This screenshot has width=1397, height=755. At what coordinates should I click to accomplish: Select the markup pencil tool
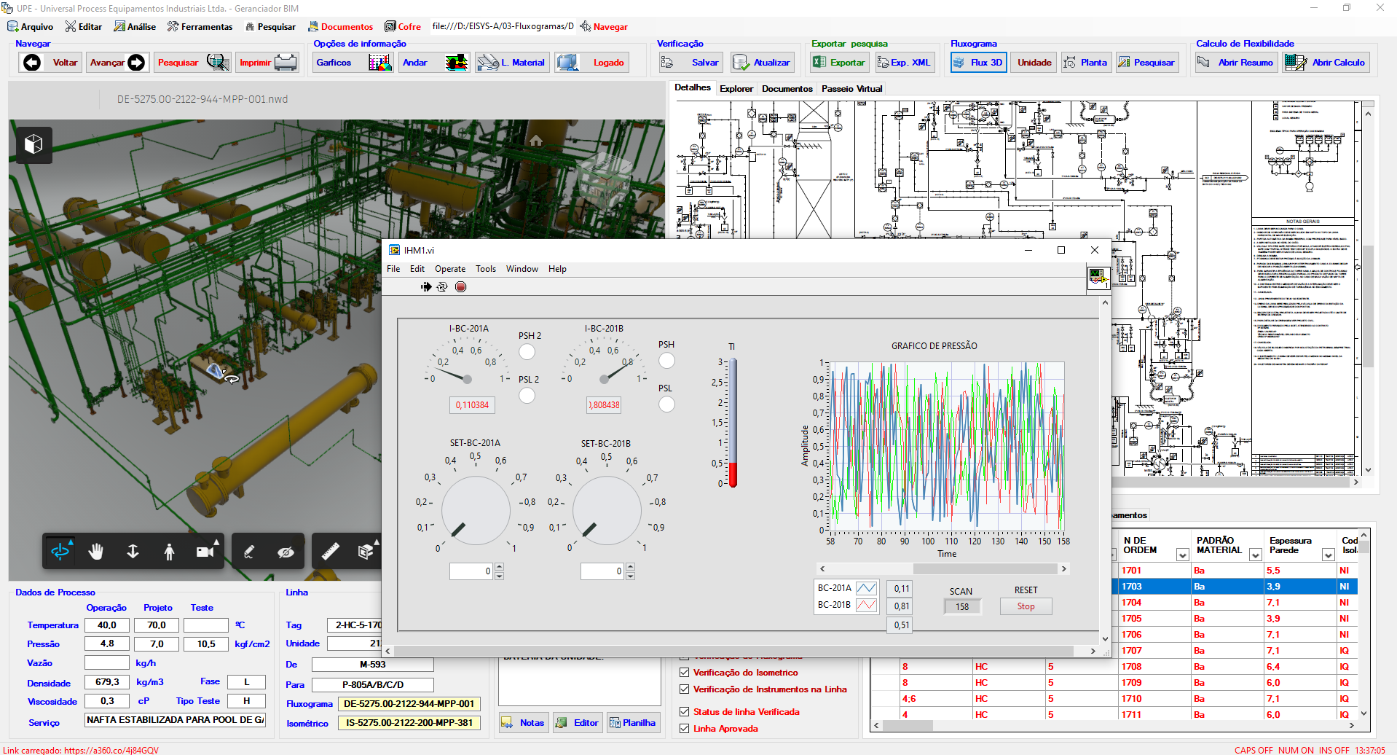click(249, 552)
